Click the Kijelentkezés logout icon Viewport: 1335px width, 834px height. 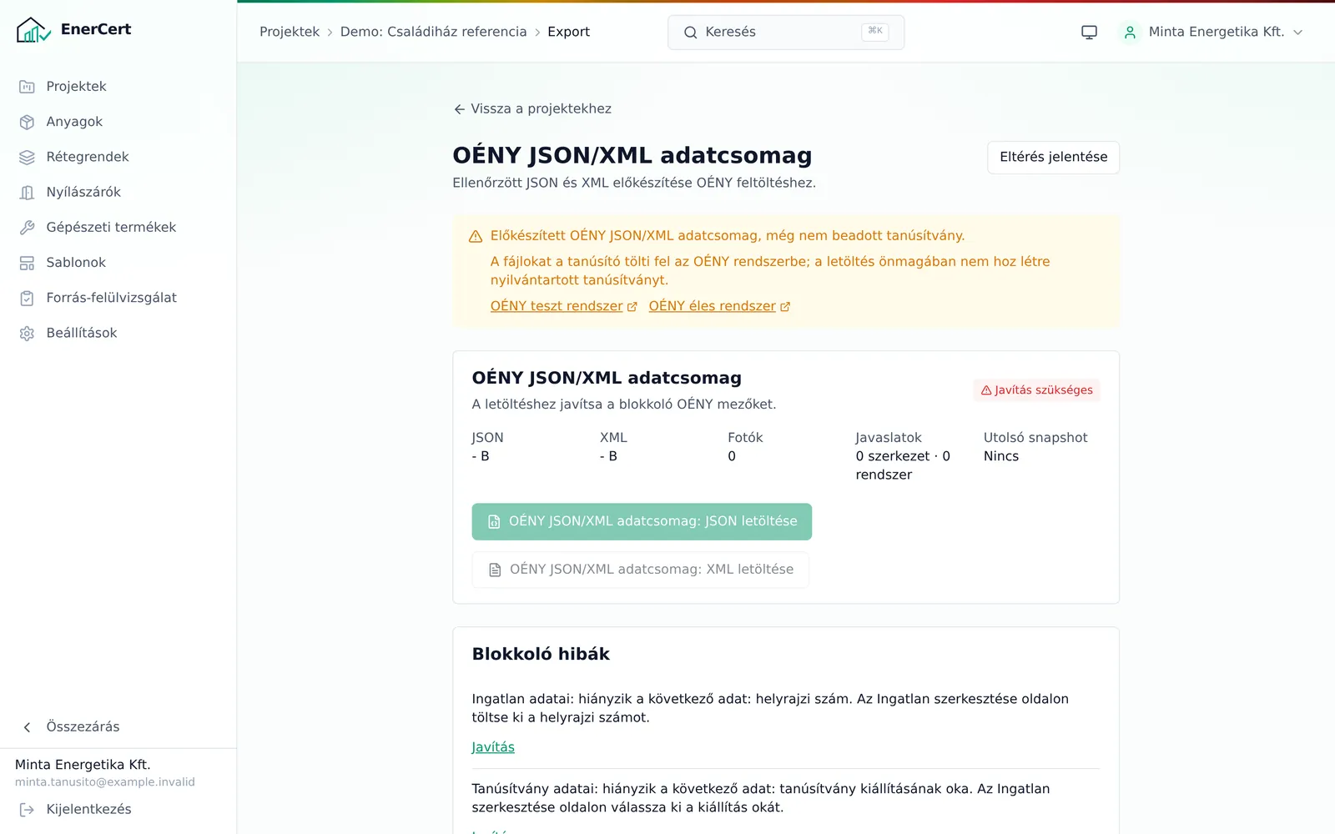click(27, 810)
